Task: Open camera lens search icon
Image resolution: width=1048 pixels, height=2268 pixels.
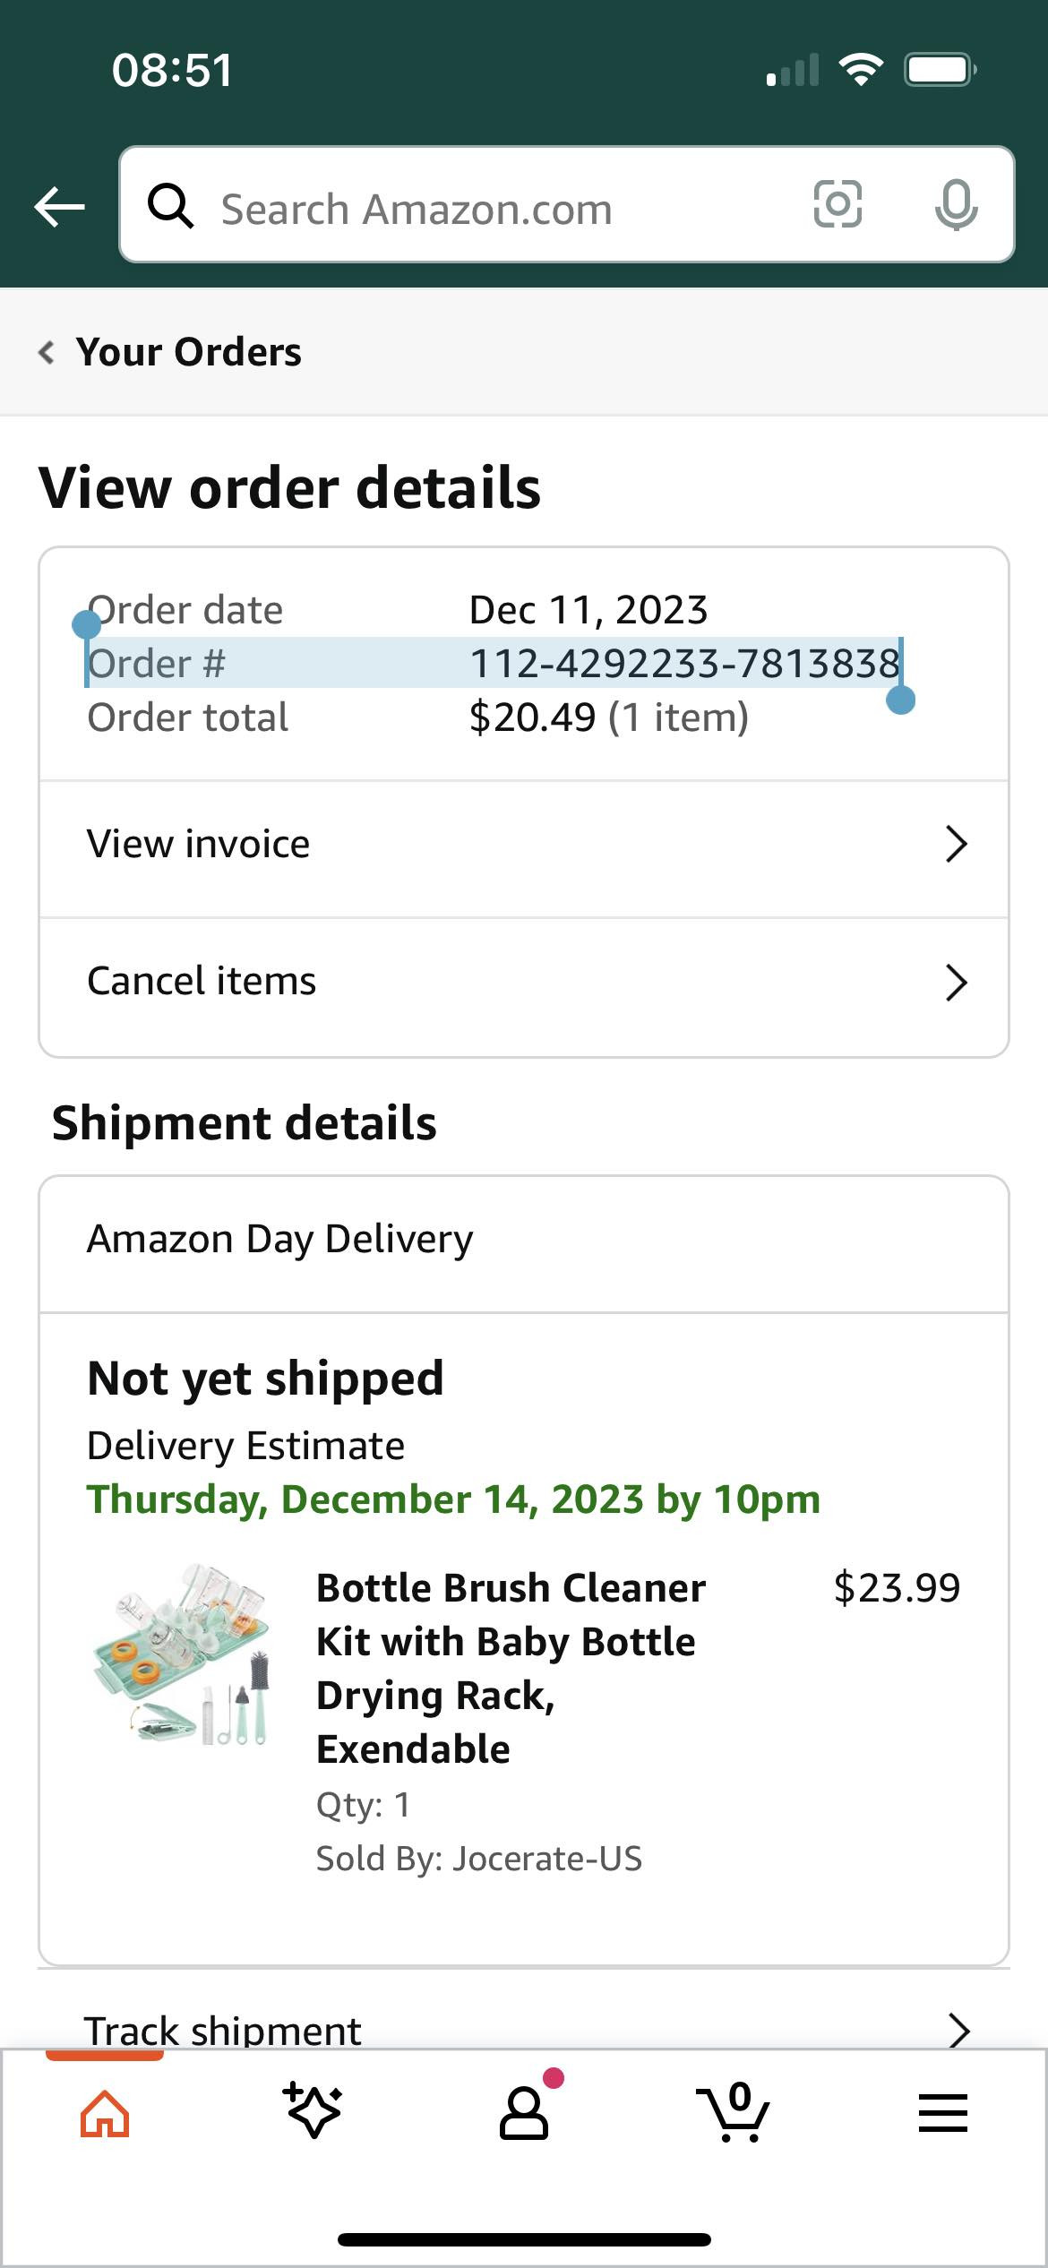Action: (x=838, y=204)
